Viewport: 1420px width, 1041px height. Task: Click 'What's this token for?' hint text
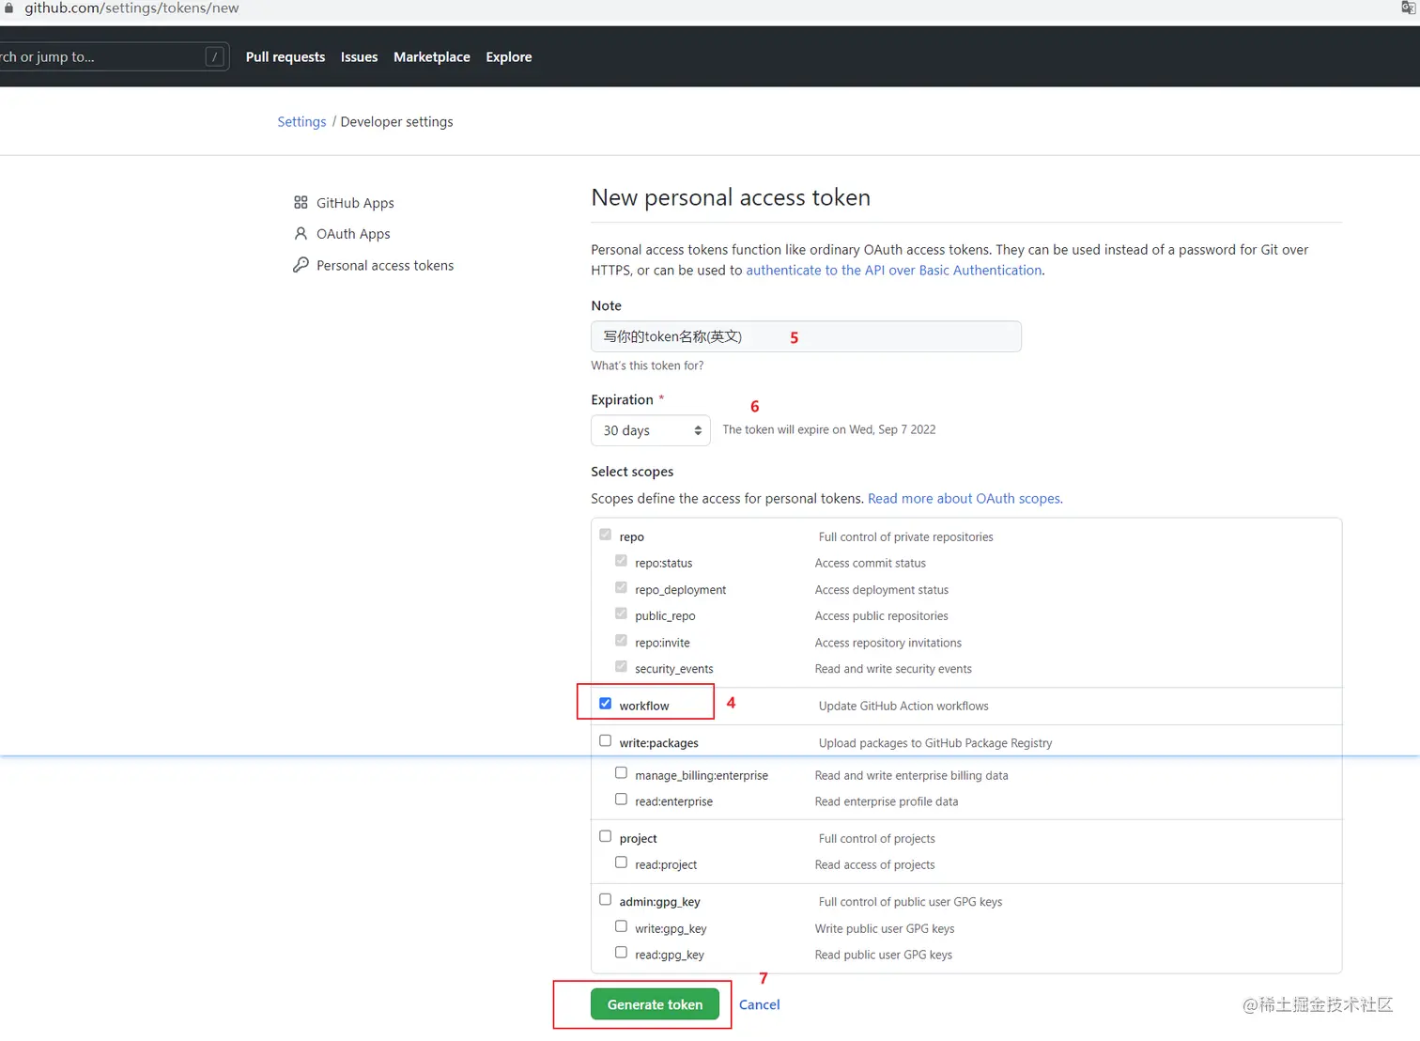point(647,365)
